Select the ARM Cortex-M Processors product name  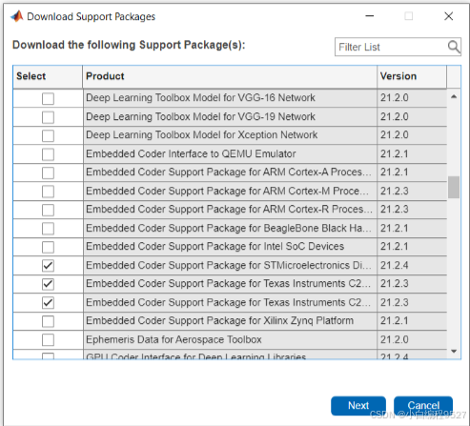(227, 191)
